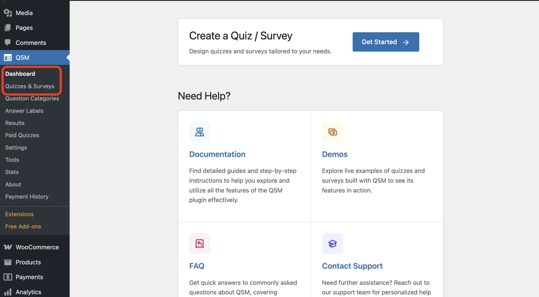
Task: Open the Demos link
Action: (335, 154)
